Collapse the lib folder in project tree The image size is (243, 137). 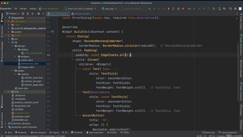tap(9, 42)
